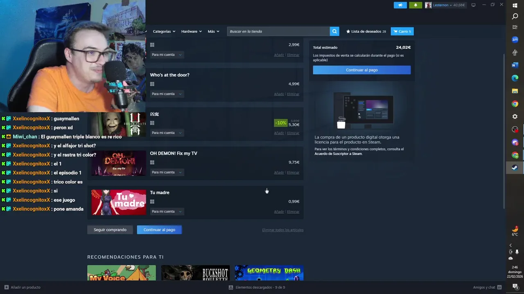Click Eliminar for Who's at the door?
Screen dimensions: 524x294
293,94
